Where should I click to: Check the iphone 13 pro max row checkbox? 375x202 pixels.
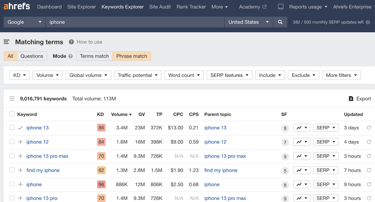click(12, 155)
